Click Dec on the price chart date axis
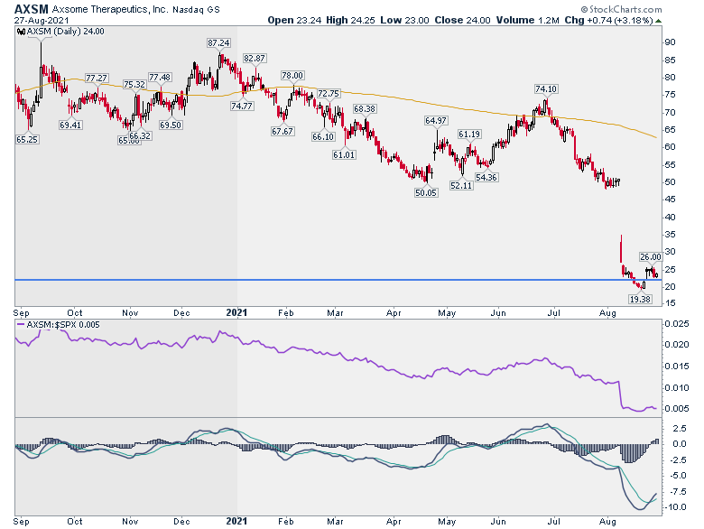The width and height of the screenshot is (704, 529). click(181, 313)
